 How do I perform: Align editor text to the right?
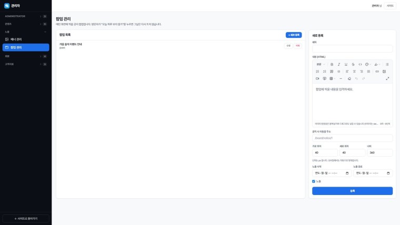click(362, 71)
